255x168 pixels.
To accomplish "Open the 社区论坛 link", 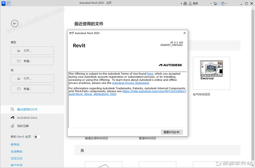I will (16, 158).
